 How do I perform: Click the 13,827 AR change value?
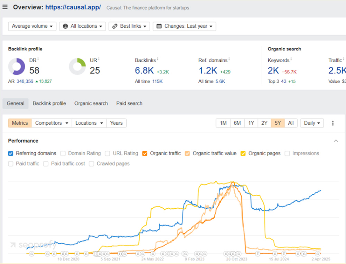tap(45, 81)
